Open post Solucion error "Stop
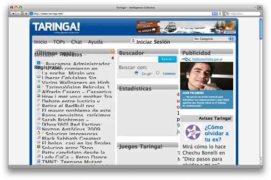The height and width of the screenshot is (180, 271). point(68,148)
